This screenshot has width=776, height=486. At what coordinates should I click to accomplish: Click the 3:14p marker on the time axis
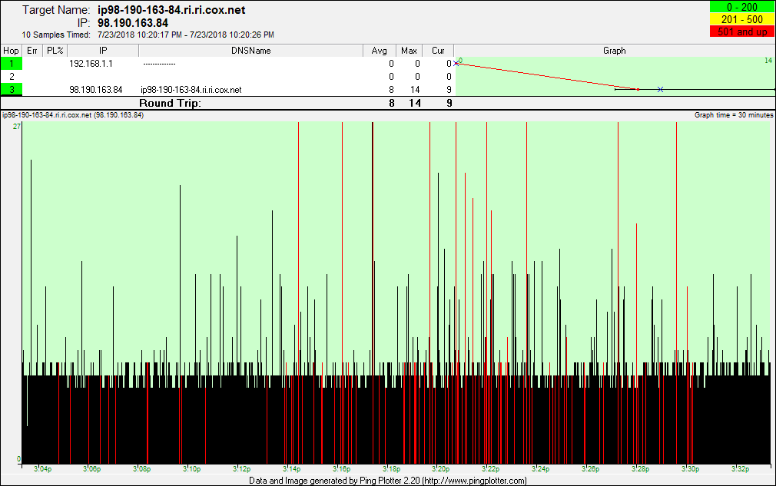292,468
